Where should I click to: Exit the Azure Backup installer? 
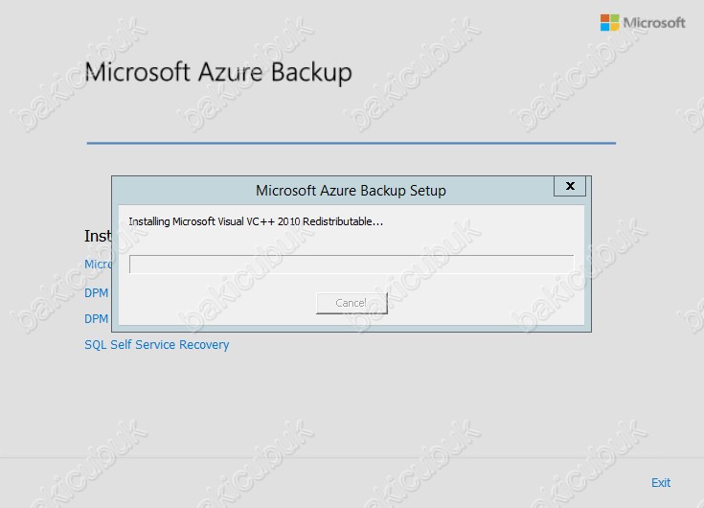click(x=661, y=483)
